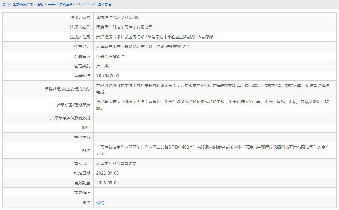
Task: Click the remark text mentioning 天津市中亚医疗仪器科技开发有限公司
Action: 213,151
